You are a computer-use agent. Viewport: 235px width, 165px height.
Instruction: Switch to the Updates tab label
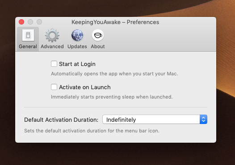77,46
